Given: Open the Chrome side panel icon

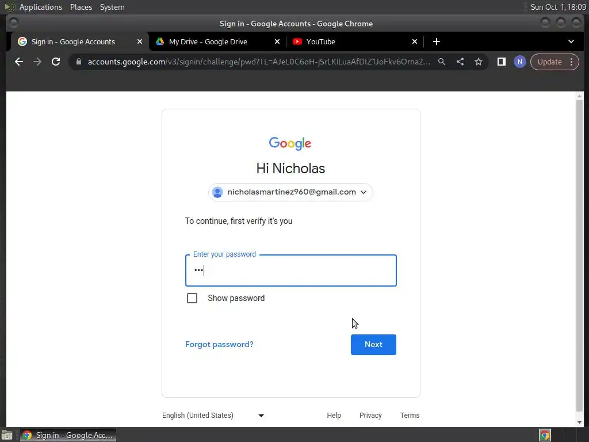Looking at the screenshot, I should (502, 62).
